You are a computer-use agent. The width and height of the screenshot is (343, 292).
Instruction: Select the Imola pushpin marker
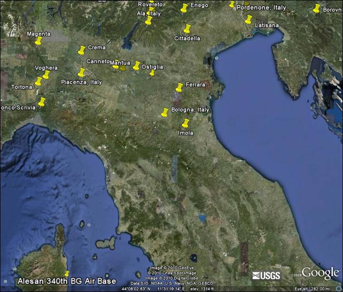pos(185,123)
